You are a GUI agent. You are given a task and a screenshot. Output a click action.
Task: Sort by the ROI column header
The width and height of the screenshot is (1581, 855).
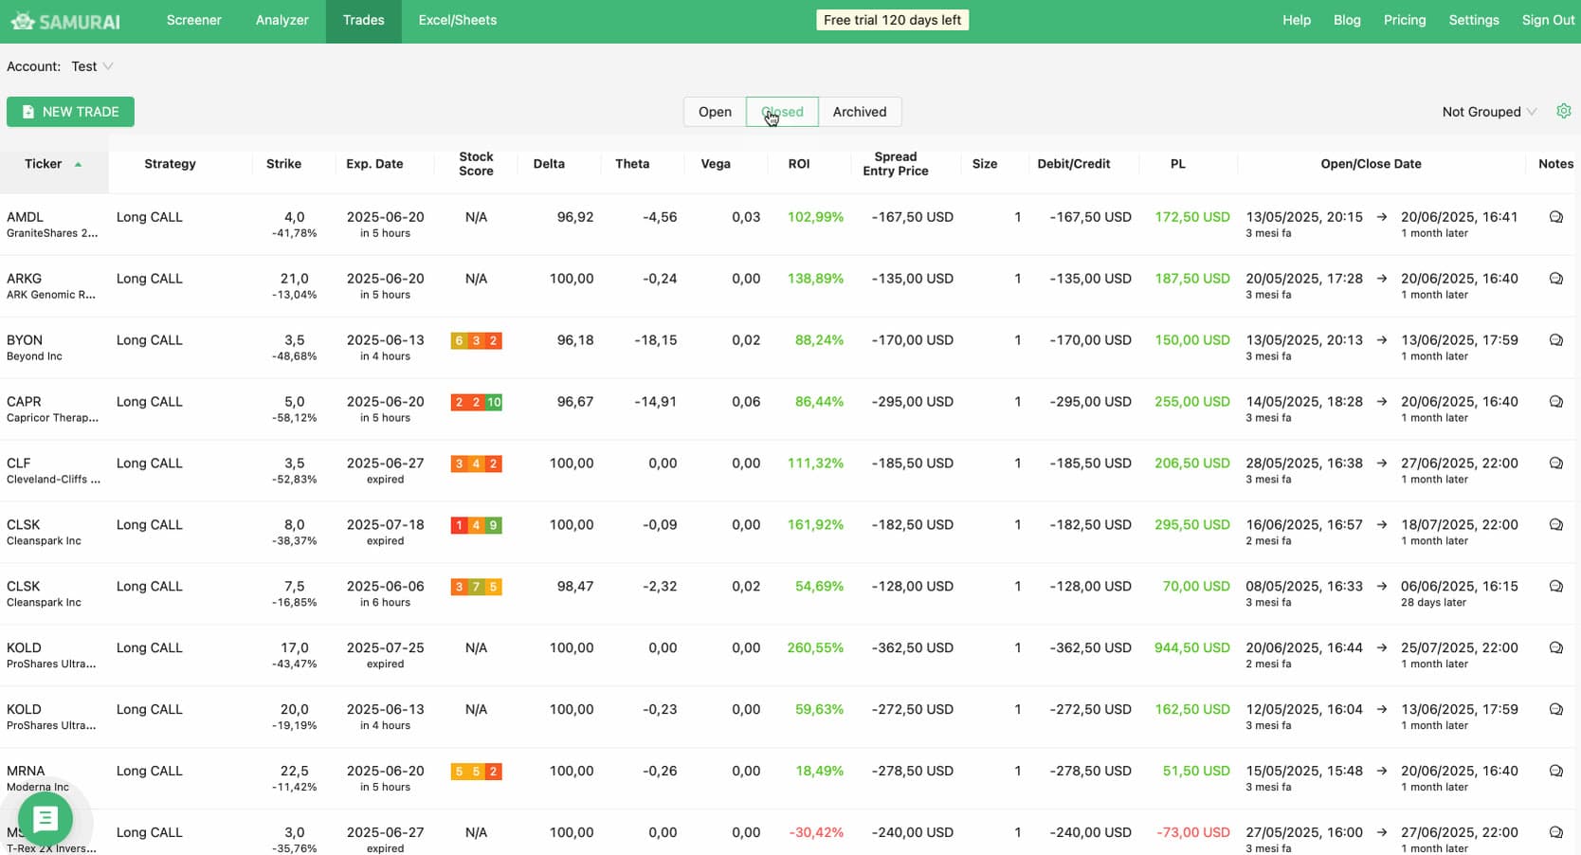pyautogui.click(x=799, y=164)
